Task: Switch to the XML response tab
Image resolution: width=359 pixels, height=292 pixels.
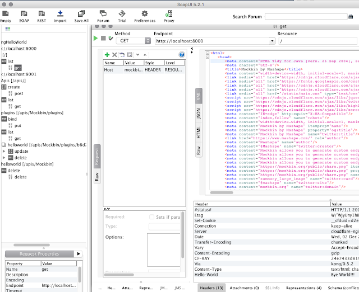Action: (199, 96)
